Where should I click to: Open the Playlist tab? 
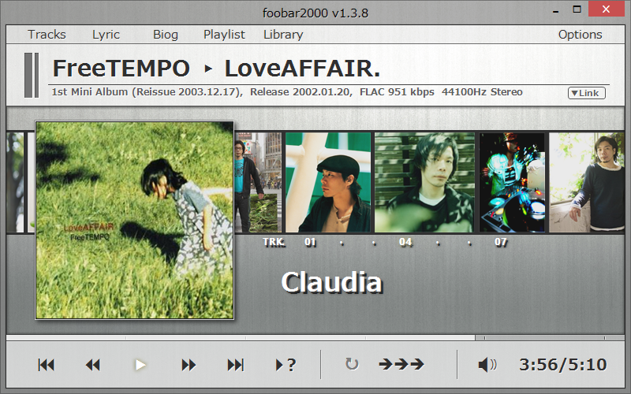point(224,35)
